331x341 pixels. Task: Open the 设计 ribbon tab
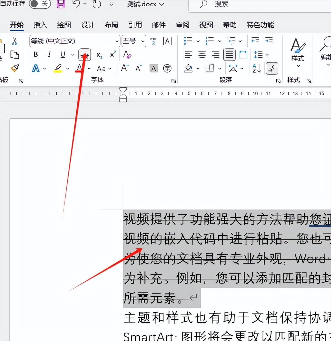88,25
